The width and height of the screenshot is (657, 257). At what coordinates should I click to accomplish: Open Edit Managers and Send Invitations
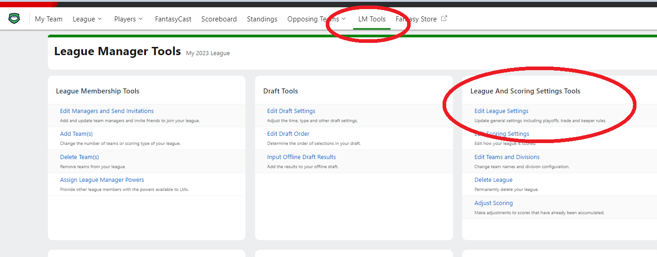[x=107, y=111]
